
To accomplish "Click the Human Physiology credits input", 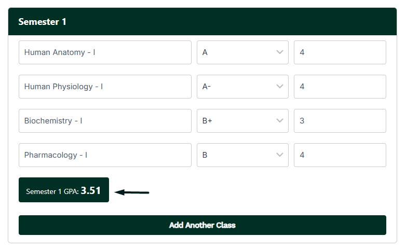I will click(x=340, y=87).
